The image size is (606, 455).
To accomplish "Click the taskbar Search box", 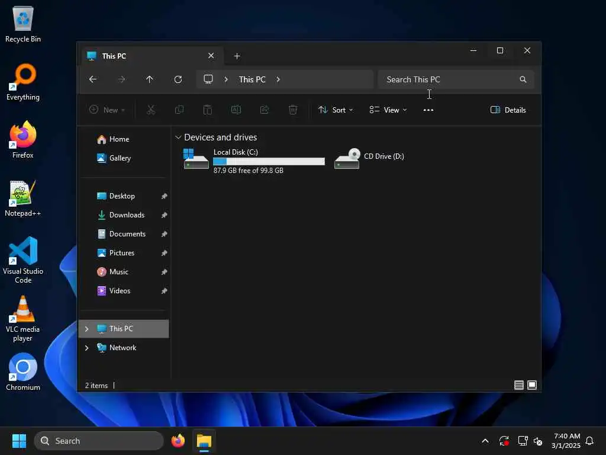I will coord(99,441).
